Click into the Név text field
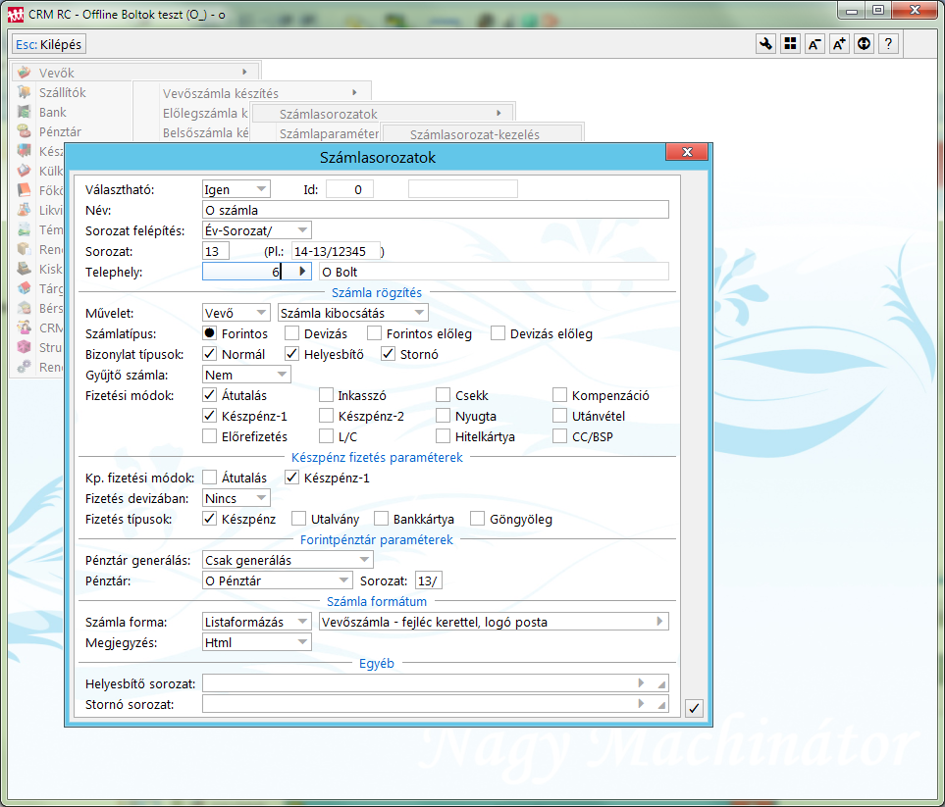Screen dimensions: 945x807 click(x=435, y=209)
